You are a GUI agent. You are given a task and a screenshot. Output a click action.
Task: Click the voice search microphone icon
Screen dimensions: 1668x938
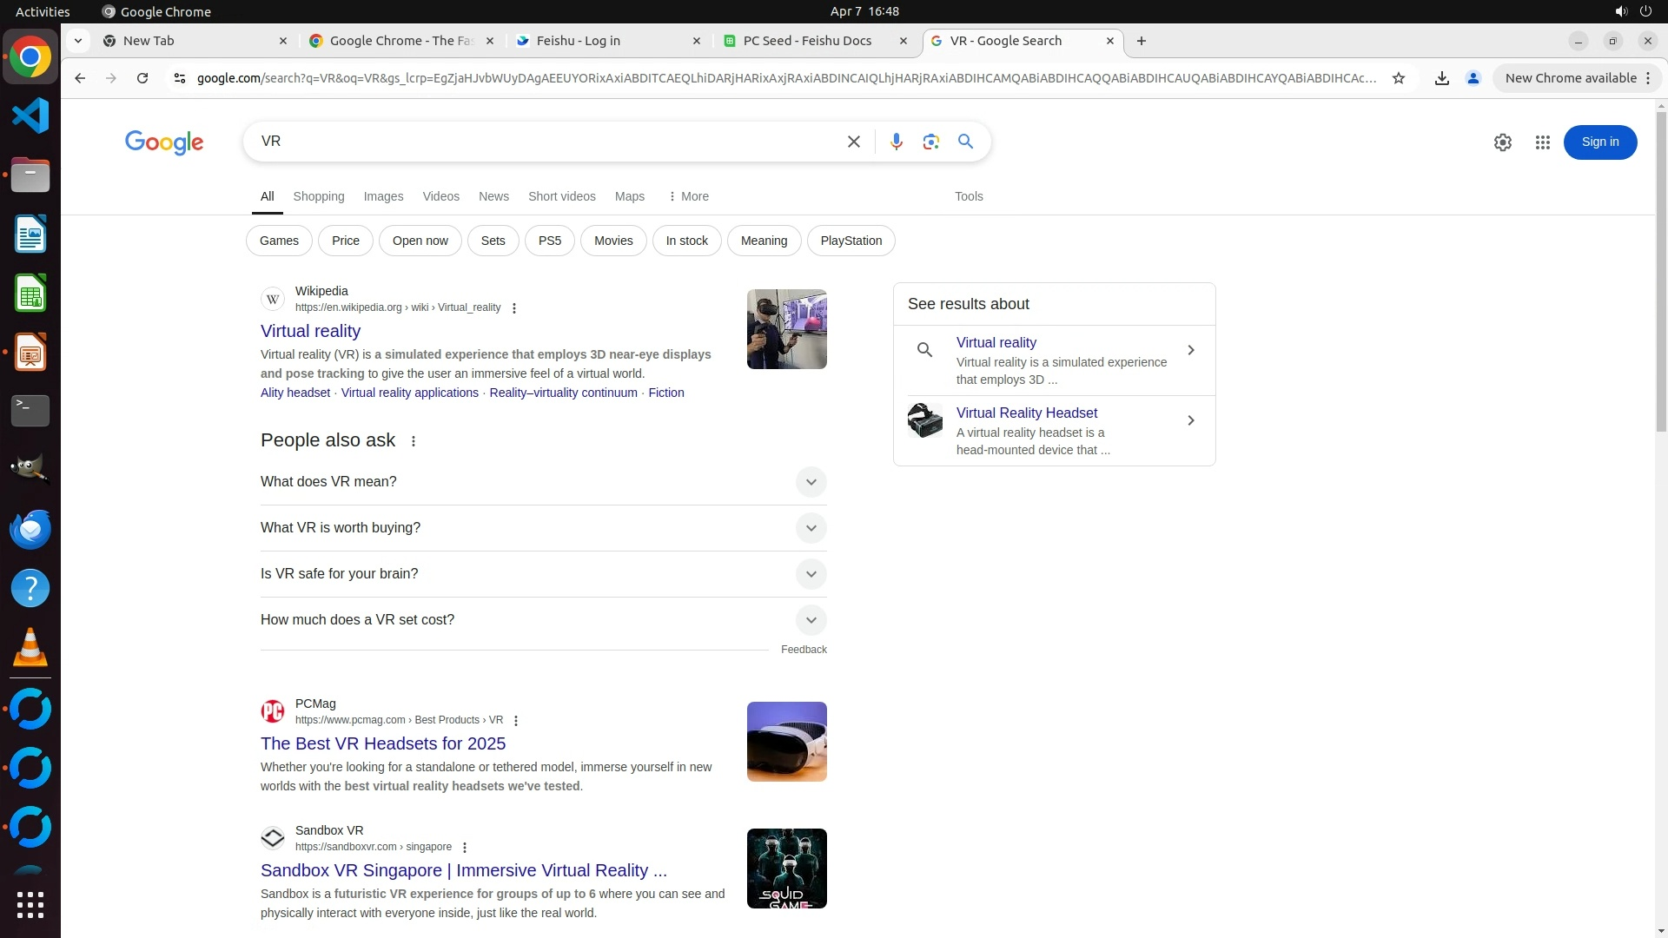[896, 142]
